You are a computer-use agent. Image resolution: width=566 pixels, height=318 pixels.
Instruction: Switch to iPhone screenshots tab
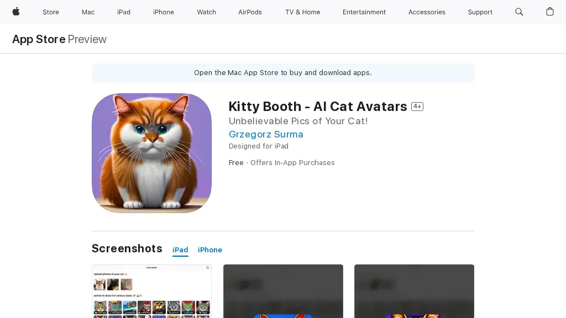coord(210,250)
